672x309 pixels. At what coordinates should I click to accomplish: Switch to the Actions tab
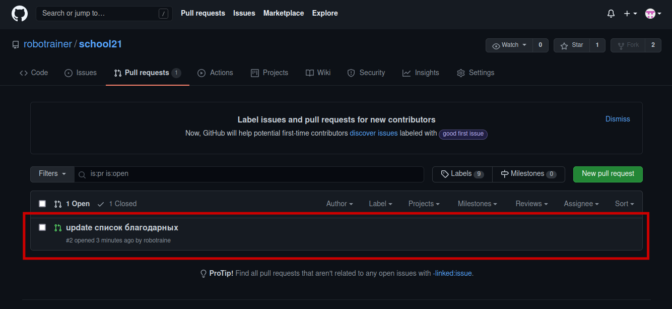point(215,73)
